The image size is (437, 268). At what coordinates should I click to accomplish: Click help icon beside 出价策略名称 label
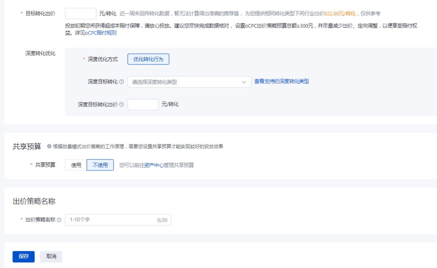59,220
